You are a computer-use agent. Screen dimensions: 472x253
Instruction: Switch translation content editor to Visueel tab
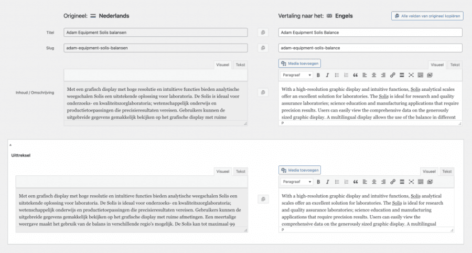click(437, 65)
